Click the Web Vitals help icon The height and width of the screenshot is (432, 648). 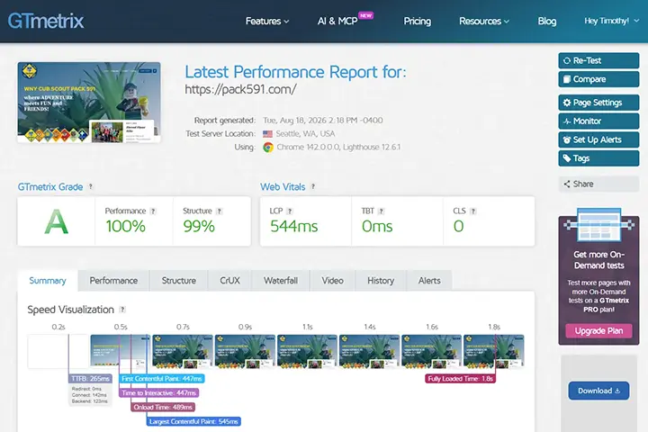click(313, 186)
